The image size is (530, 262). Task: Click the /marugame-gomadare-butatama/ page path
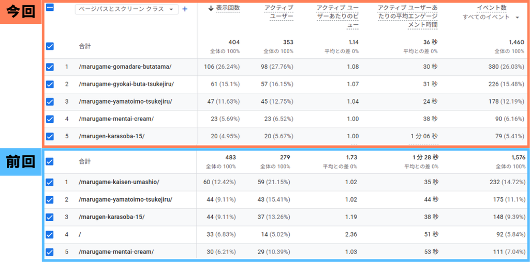point(125,67)
